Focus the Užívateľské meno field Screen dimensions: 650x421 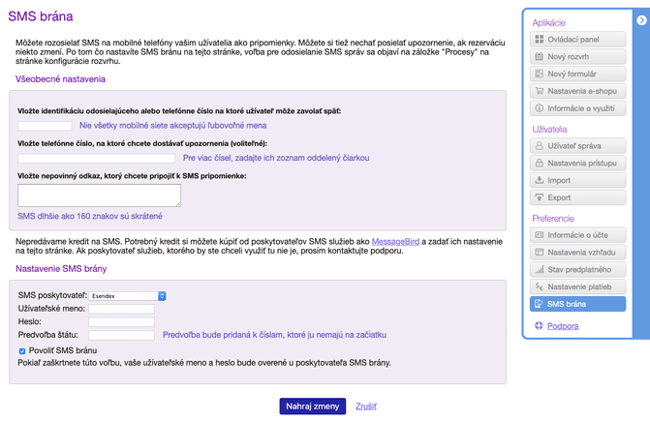(121, 309)
